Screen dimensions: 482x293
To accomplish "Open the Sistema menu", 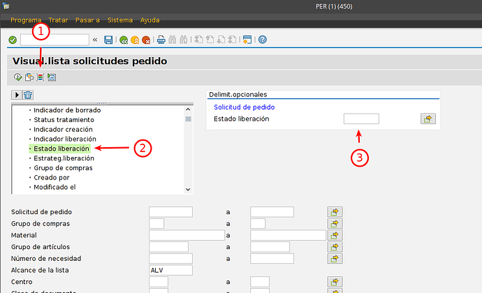I will pyautogui.click(x=120, y=20).
